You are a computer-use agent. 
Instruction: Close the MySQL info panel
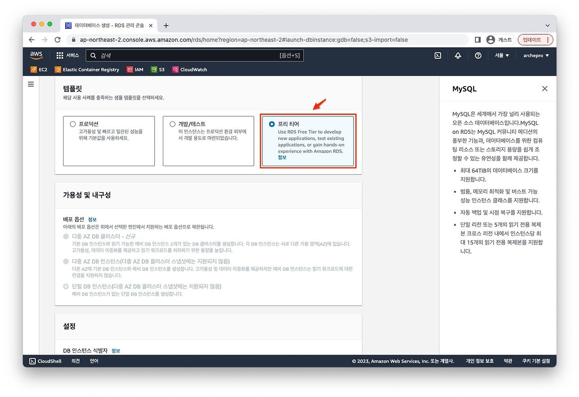(x=545, y=89)
